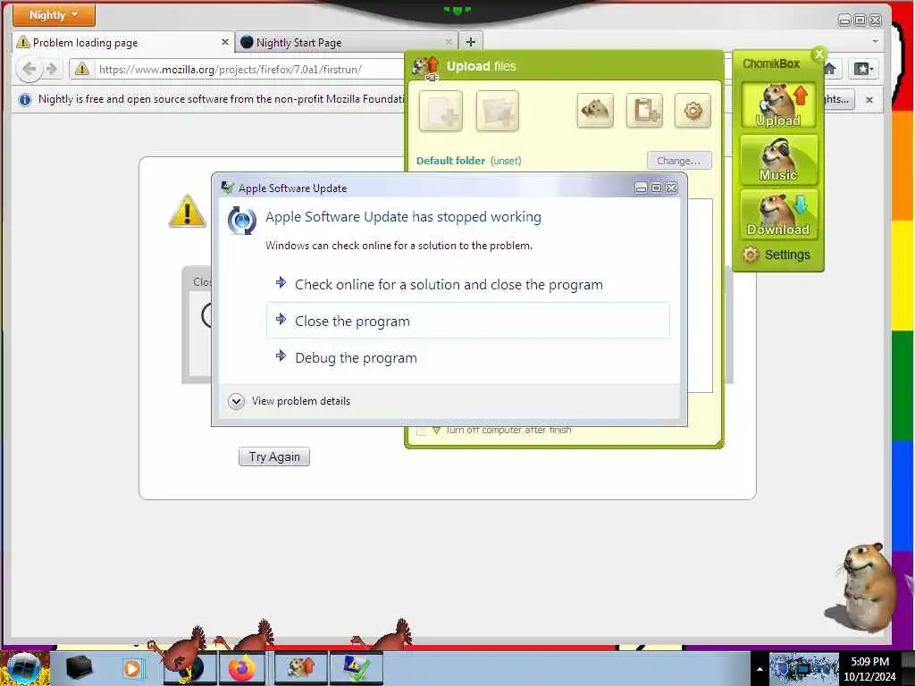Screen dimensions: 915x686
Task: Open the Download section in ChomikBox
Action: pos(778,214)
